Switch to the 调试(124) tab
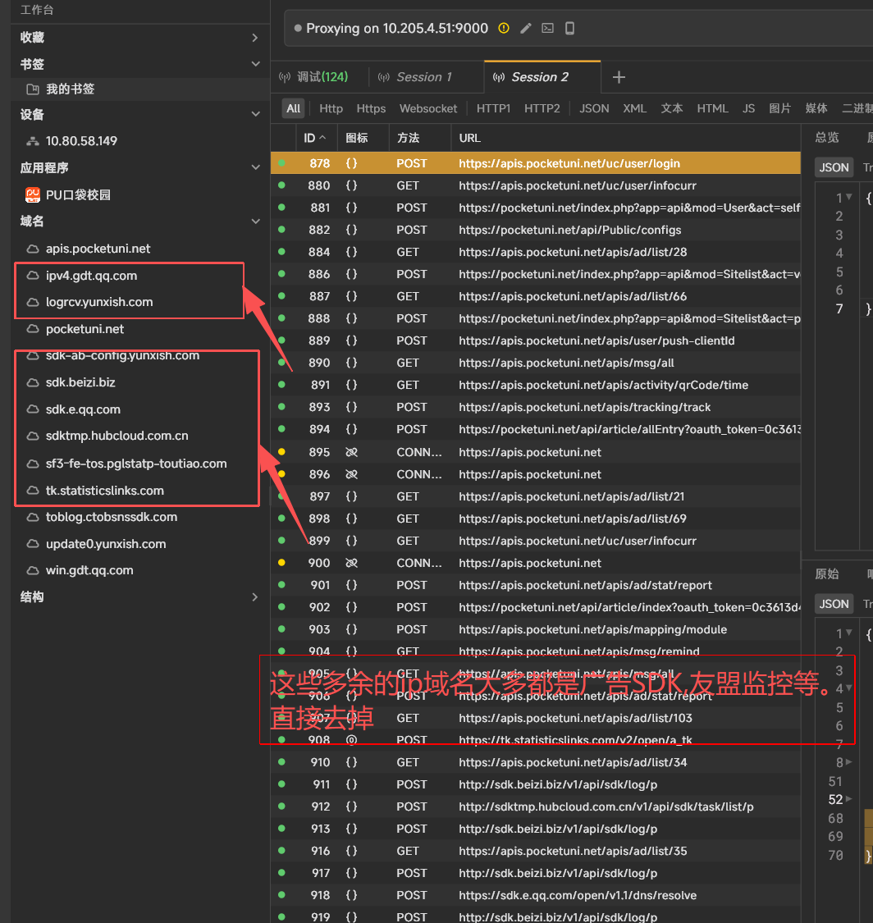 click(322, 77)
